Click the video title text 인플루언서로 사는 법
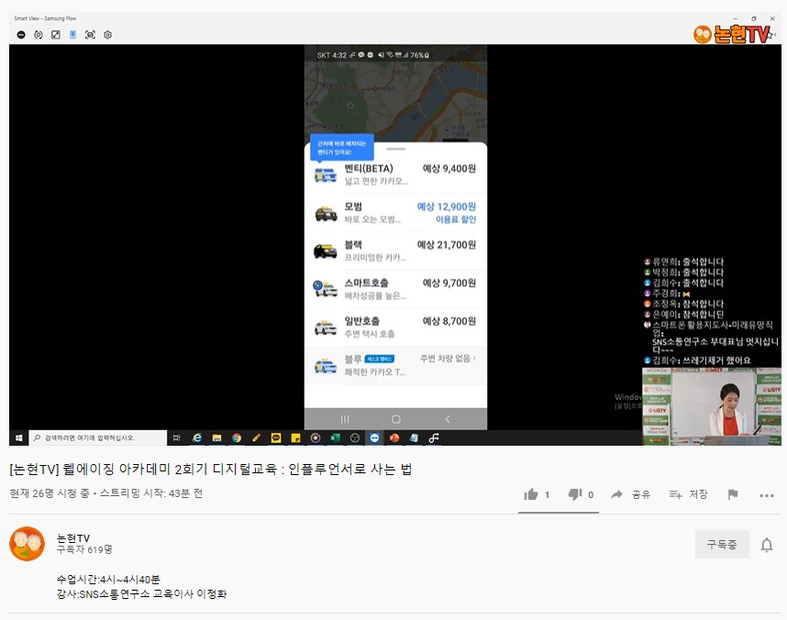Screen dimensions: 787x620 (x=349, y=470)
